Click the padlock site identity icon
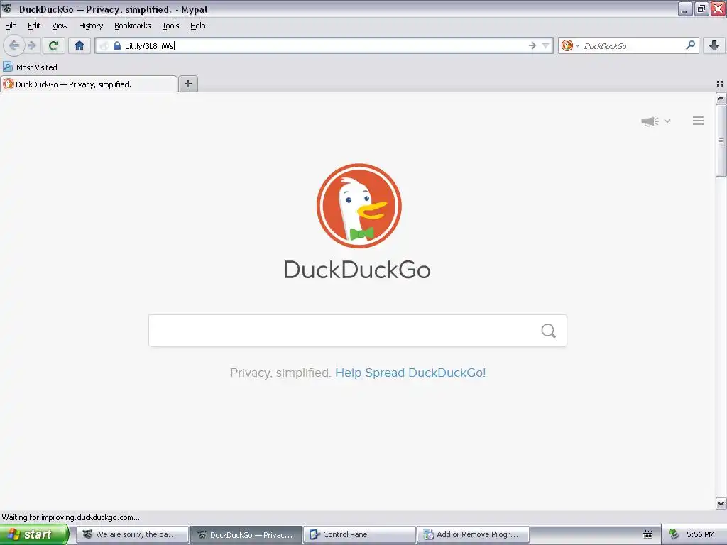The image size is (727, 545). (117, 45)
